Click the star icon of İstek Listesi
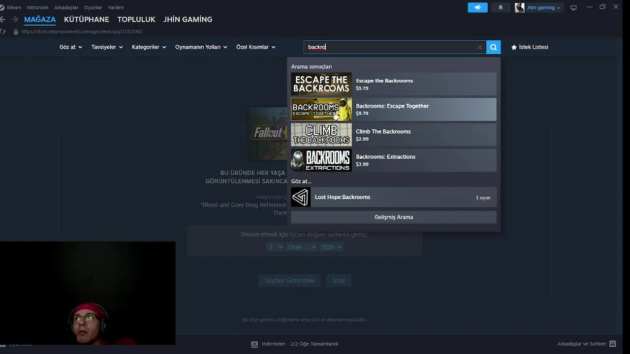The image size is (630, 354). point(514,47)
